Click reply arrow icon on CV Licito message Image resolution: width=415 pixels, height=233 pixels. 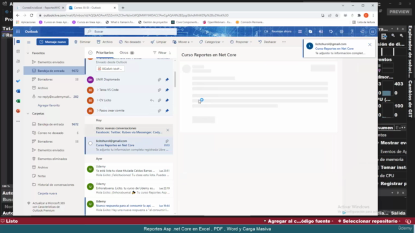coord(152,100)
